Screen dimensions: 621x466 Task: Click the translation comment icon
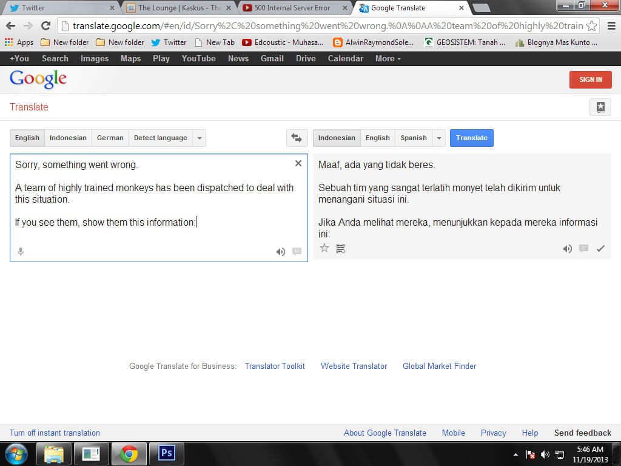[x=583, y=248]
